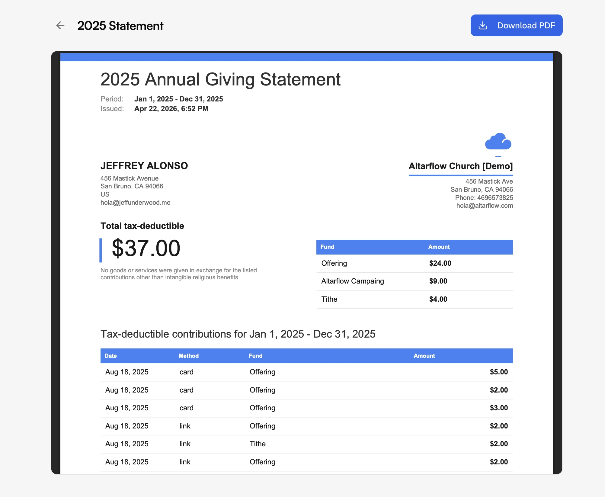Image resolution: width=605 pixels, height=497 pixels.
Task: Click the page title "2025 Statement"
Action: pos(120,26)
